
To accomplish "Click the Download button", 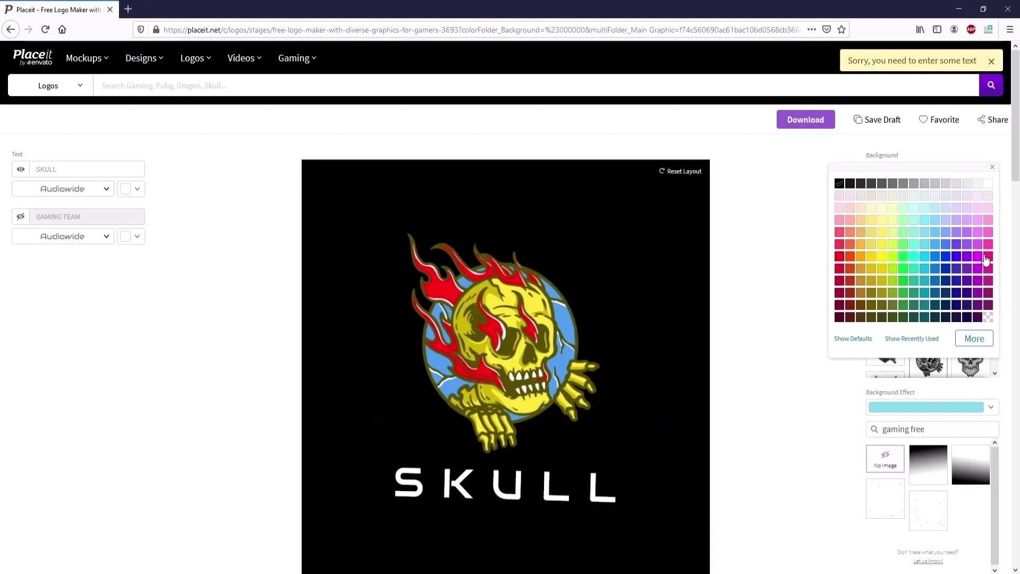I will point(805,119).
